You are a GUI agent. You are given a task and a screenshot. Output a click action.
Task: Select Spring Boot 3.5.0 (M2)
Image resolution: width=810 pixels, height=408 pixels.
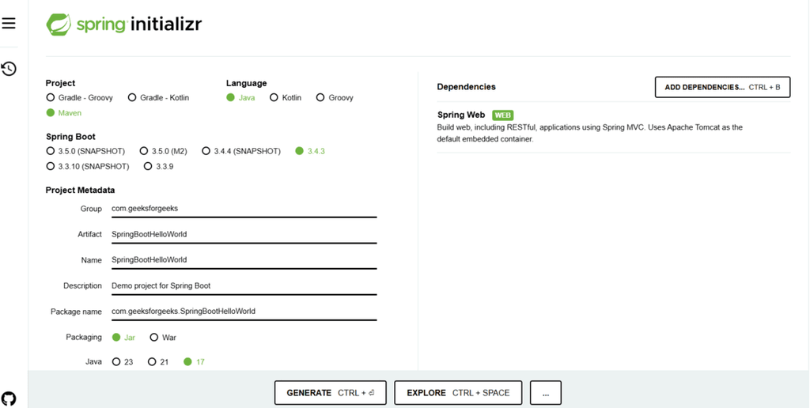coord(163,151)
